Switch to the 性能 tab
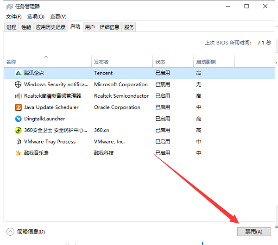This screenshot has height=245, width=278. pos(26,27)
